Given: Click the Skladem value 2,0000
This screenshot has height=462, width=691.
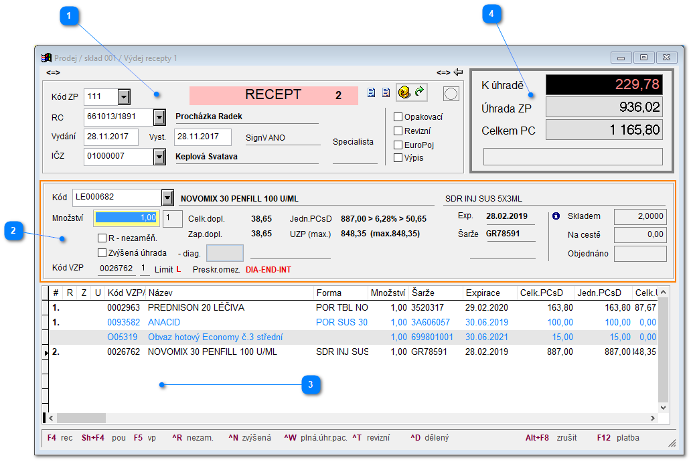Looking at the screenshot, I should pos(640,216).
